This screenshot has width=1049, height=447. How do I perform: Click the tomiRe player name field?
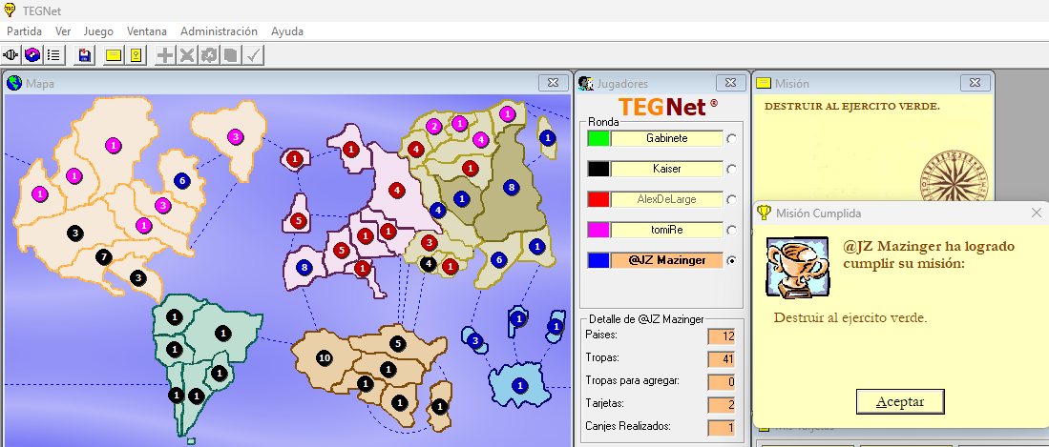[667, 230]
